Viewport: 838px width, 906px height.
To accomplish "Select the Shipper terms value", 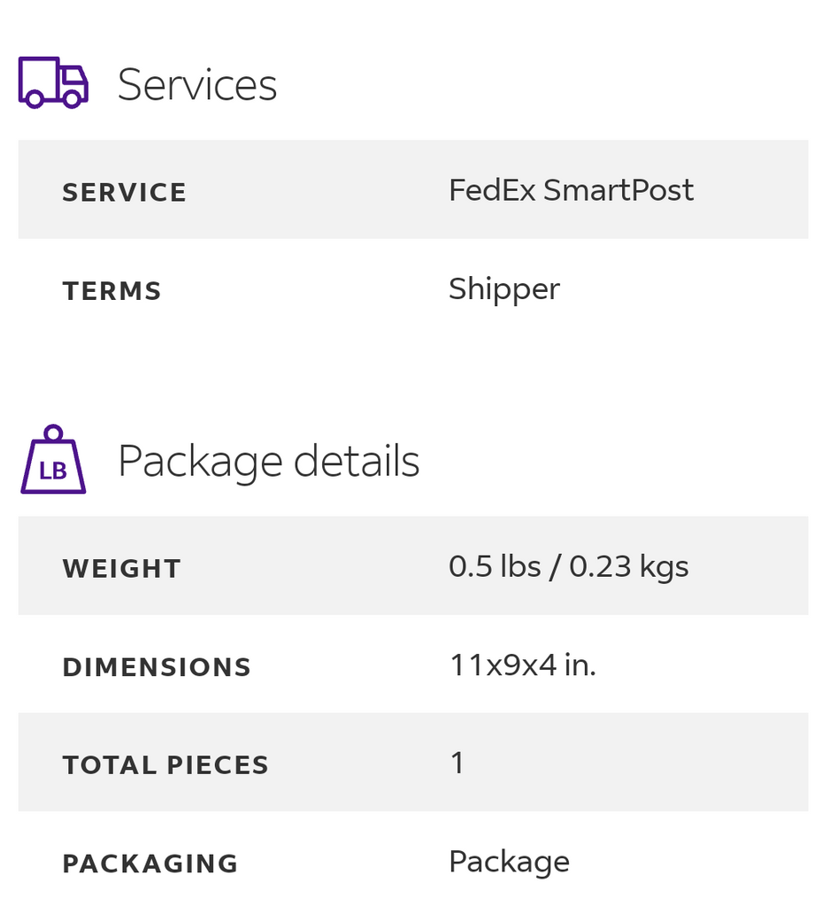I will [504, 289].
